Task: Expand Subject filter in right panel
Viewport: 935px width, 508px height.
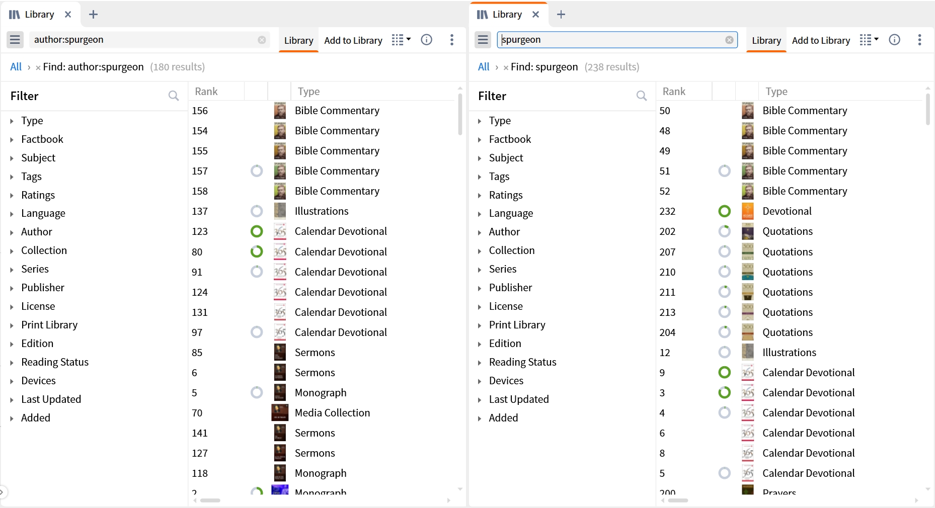Action: pyautogui.click(x=480, y=158)
